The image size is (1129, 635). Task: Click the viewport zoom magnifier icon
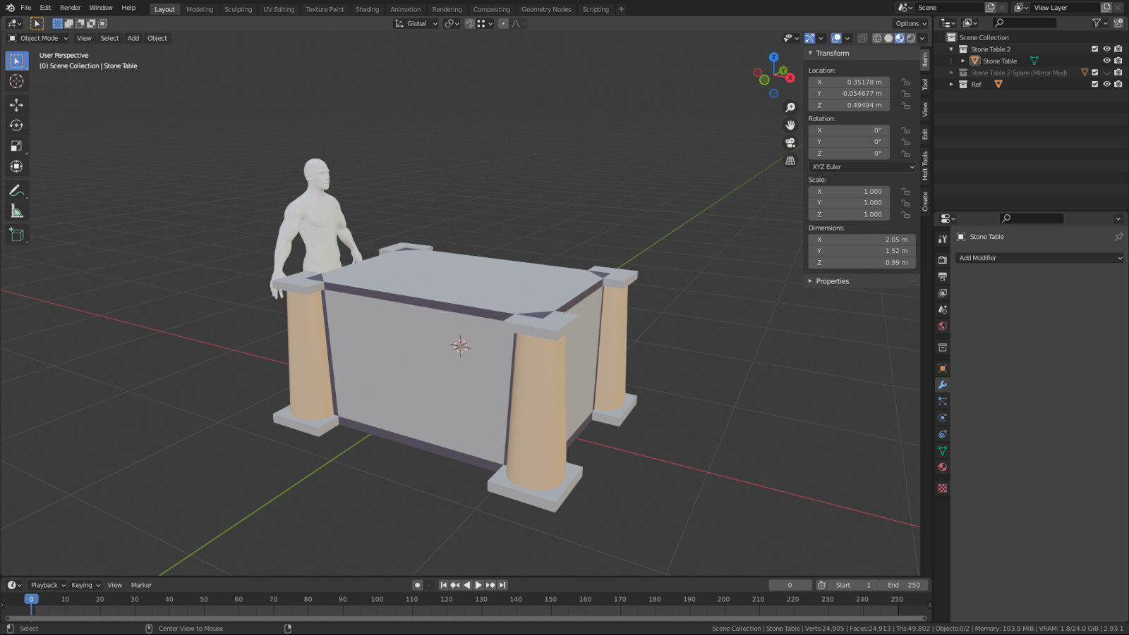[x=790, y=108]
